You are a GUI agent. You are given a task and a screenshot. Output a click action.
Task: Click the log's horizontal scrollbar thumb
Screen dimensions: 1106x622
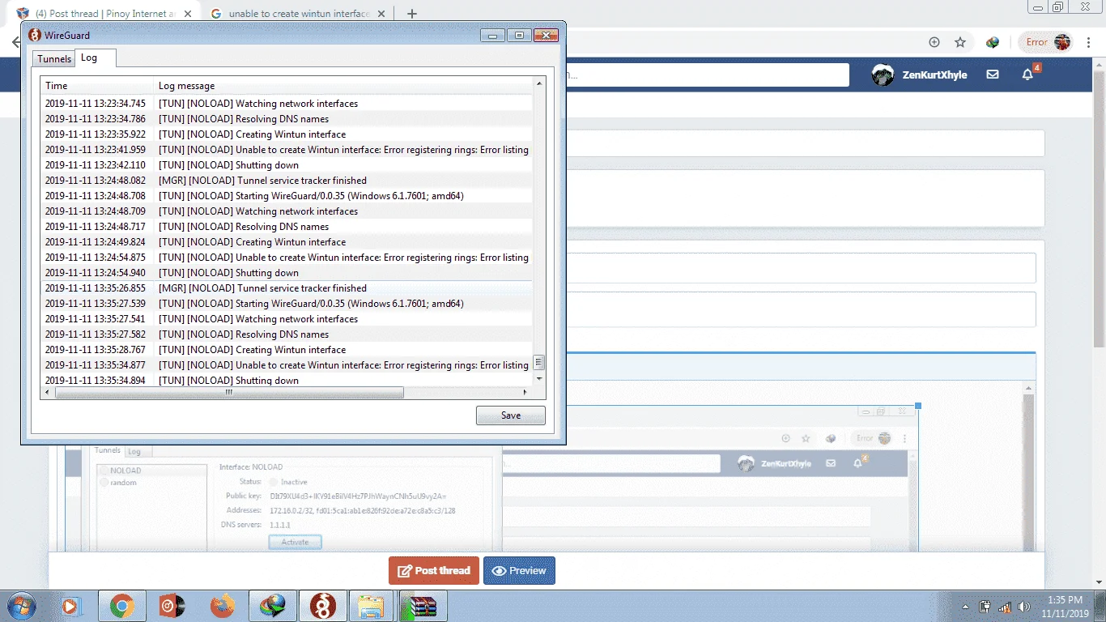point(229,392)
